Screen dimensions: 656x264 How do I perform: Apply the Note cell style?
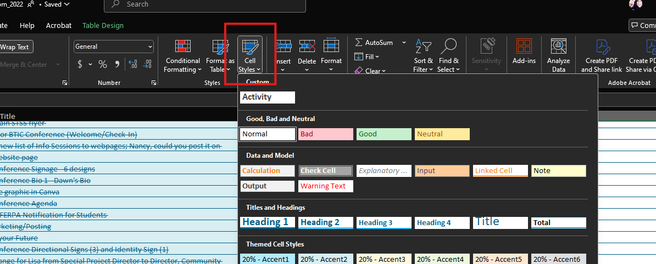(x=559, y=170)
